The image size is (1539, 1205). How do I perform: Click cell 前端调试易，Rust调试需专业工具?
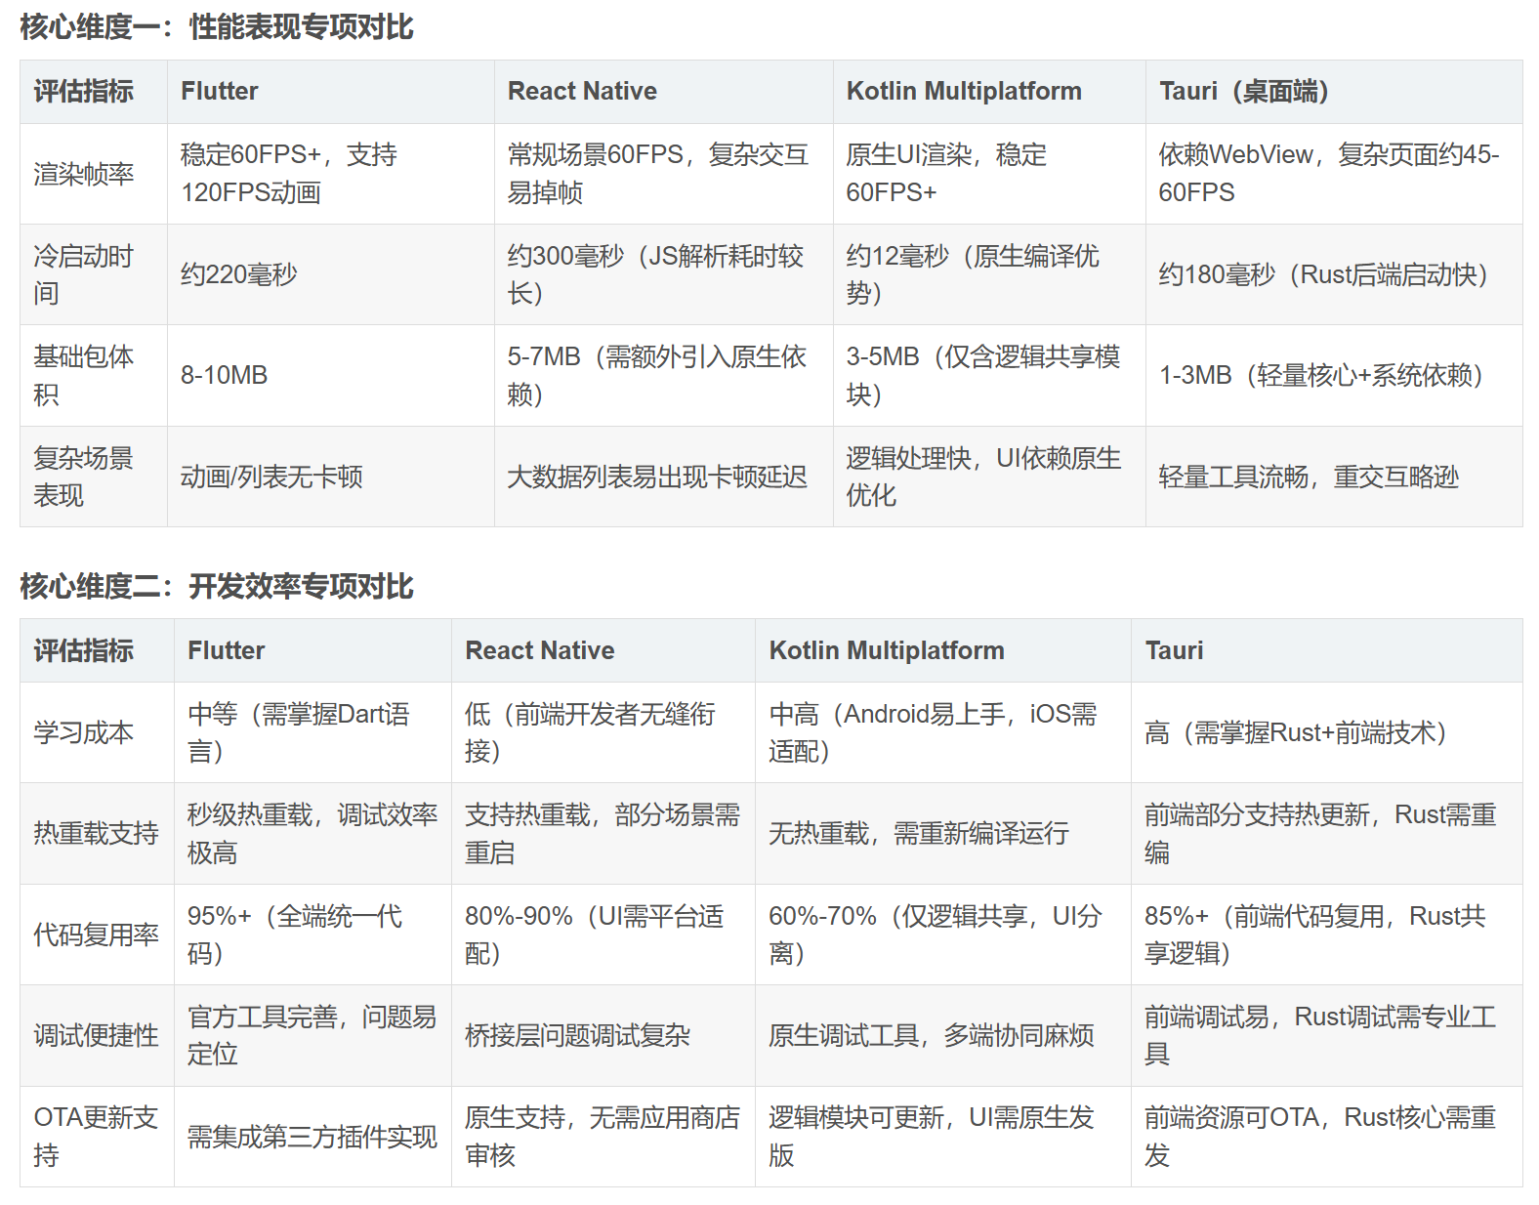1326,1035
